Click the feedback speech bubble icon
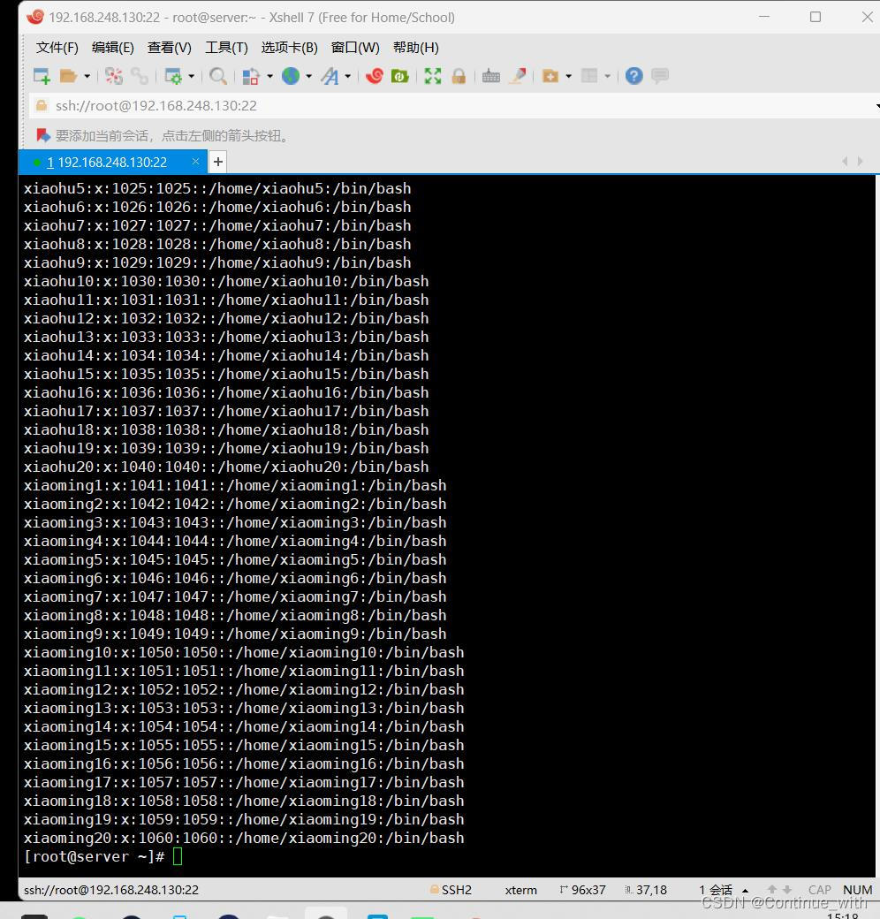Screen dimensions: 880x919 click(660, 76)
